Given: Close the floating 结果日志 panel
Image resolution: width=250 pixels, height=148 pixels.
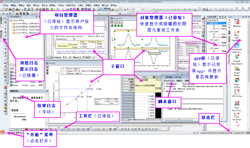Looking at the screenshot, I should pos(47,91).
